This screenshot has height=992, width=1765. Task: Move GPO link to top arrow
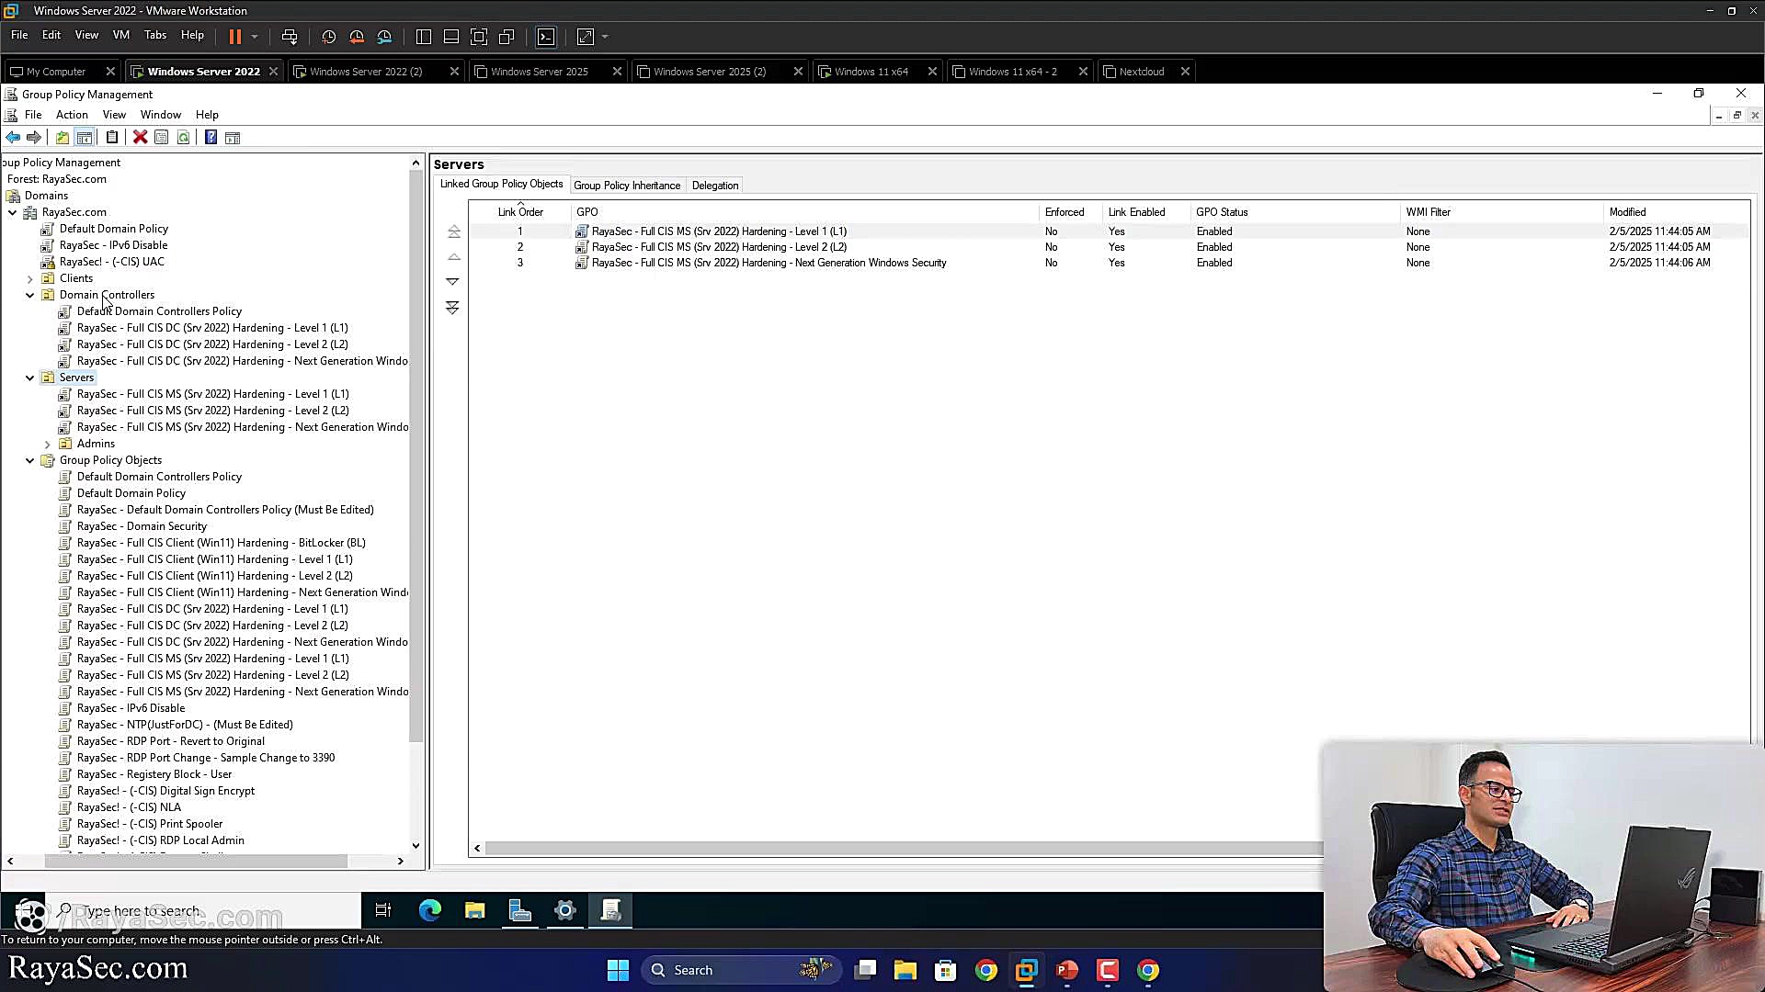click(x=453, y=231)
